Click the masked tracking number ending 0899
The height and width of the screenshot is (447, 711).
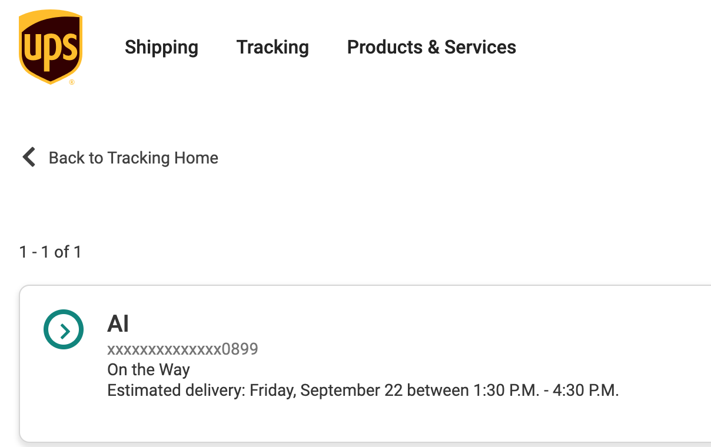coord(182,349)
